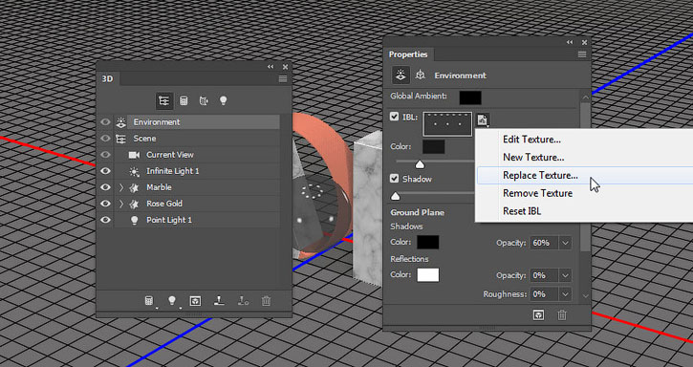Click Shadows Opacity 60% field
The image size is (693, 367).
[x=545, y=243]
